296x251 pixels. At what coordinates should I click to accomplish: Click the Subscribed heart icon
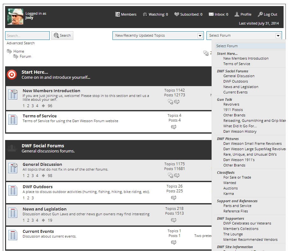click(x=177, y=14)
